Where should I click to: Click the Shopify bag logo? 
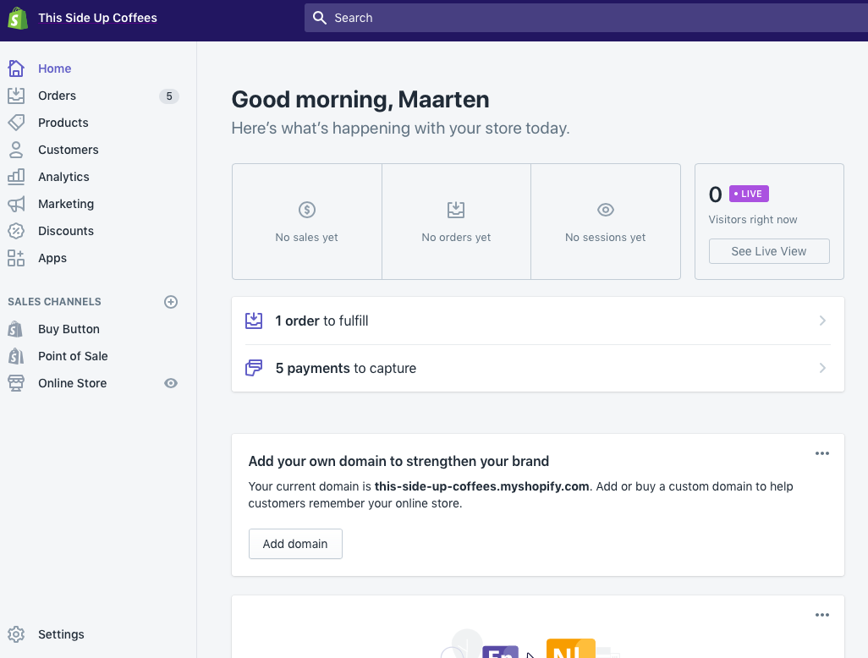coord(18,19)
